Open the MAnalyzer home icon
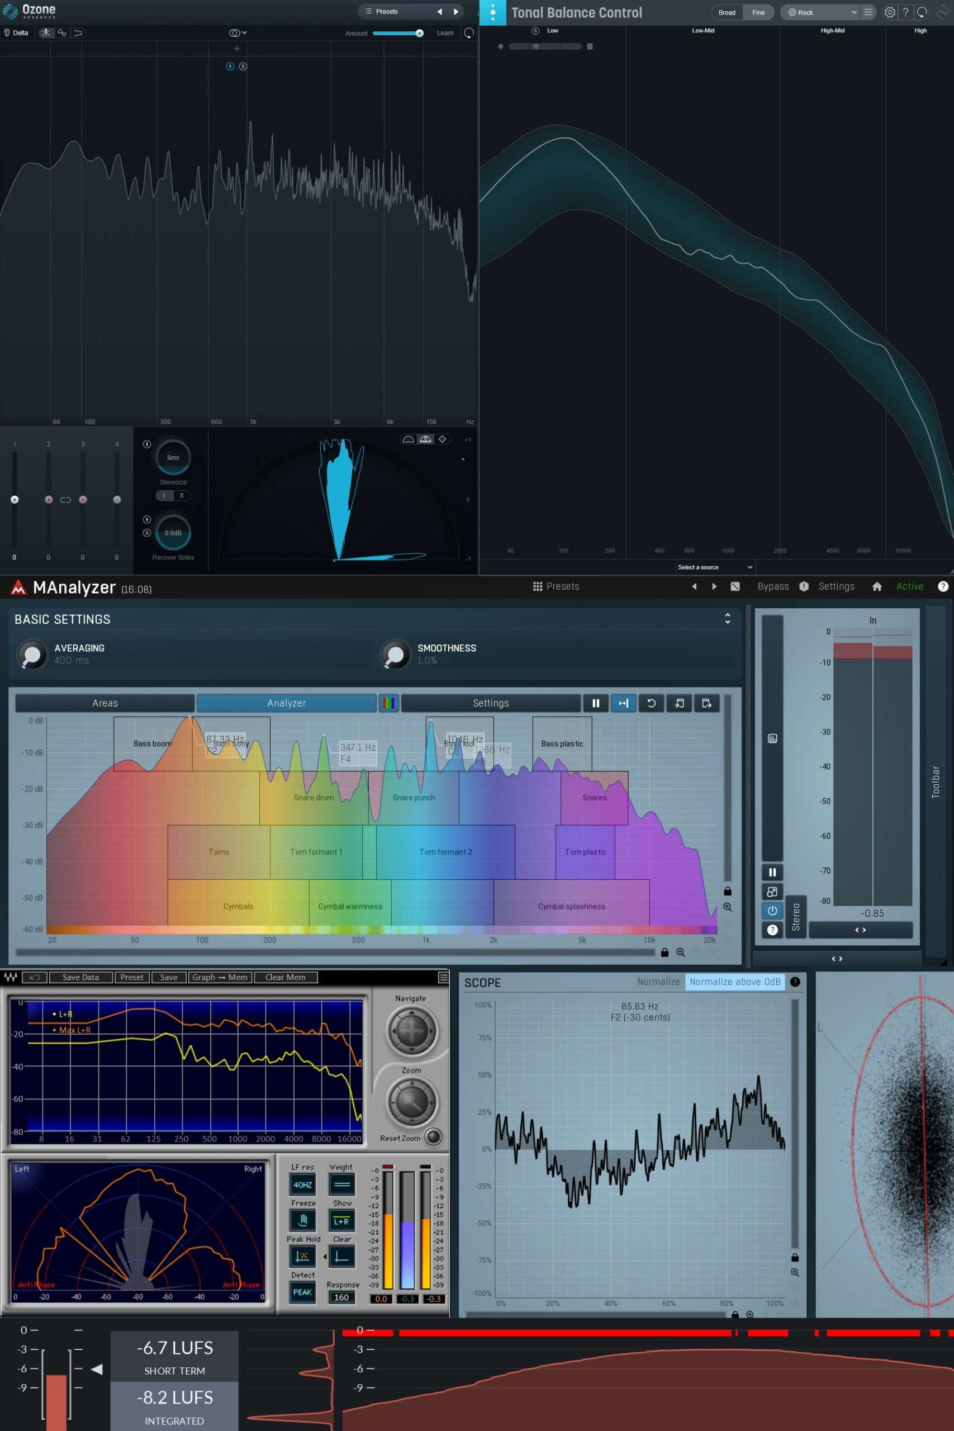 coord(877,586)
